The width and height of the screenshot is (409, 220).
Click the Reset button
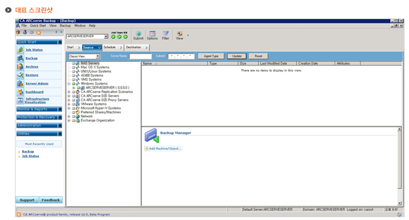point(258,56)
